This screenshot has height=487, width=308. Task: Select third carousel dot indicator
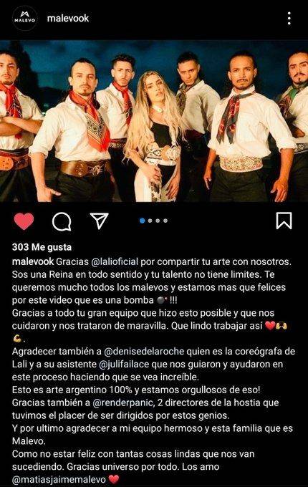pos(158,221)
